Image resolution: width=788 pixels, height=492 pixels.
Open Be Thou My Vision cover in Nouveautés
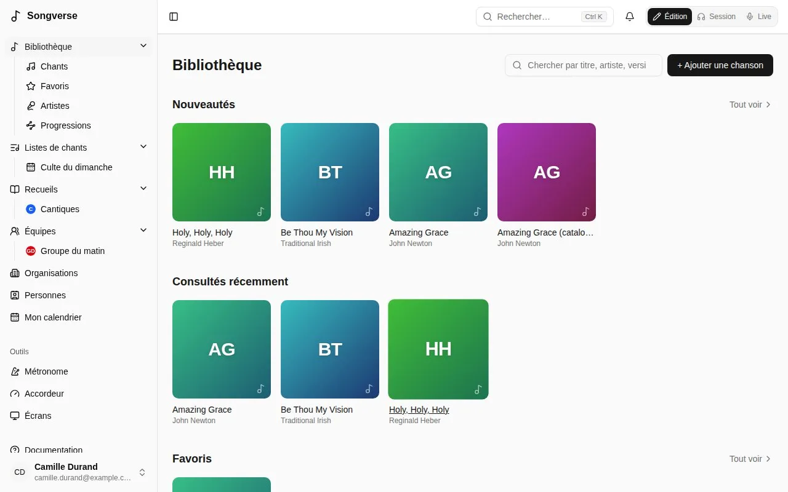point(330,172)
